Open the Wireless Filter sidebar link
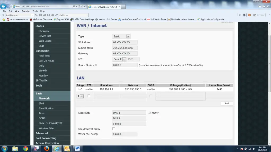This screenshot has width=271, height=152. tap(47, 128)
